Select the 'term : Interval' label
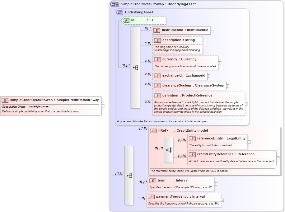The height and width of the screenshot is (212, 285). click(x=173, y=180)
